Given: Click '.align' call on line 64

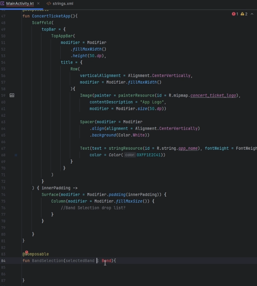Looking at the screenshot, I should pyautogui.click(x=97, y=129).
